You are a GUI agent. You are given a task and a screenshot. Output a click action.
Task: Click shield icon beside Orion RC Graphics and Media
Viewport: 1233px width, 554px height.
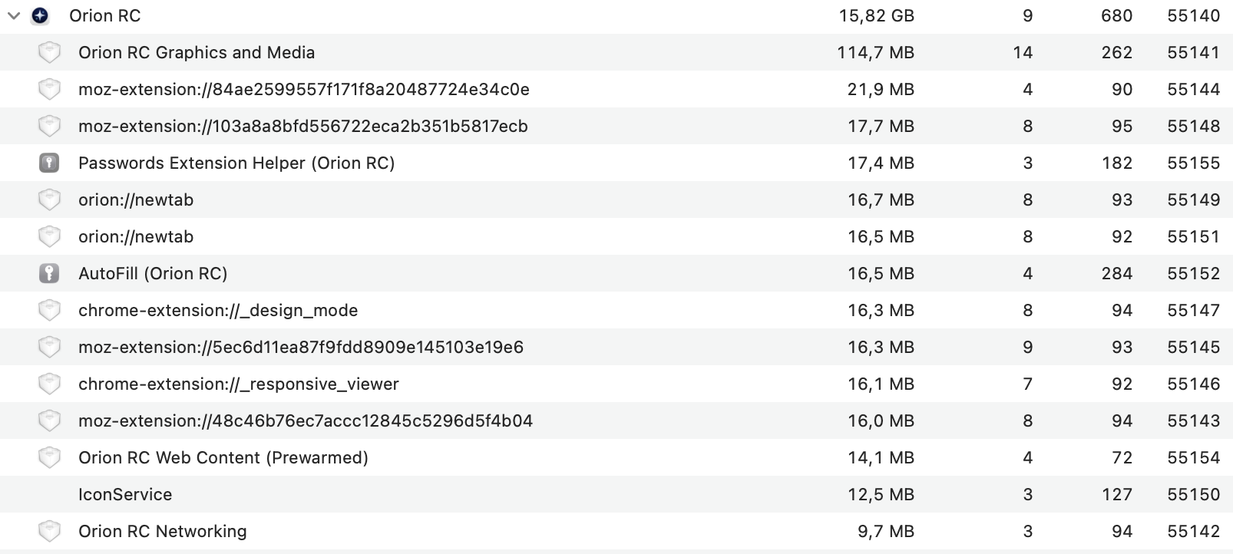point(49,52)
